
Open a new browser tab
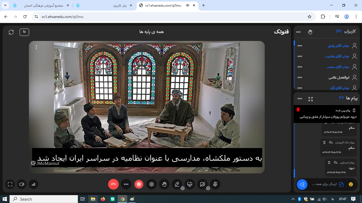[204, 5]
